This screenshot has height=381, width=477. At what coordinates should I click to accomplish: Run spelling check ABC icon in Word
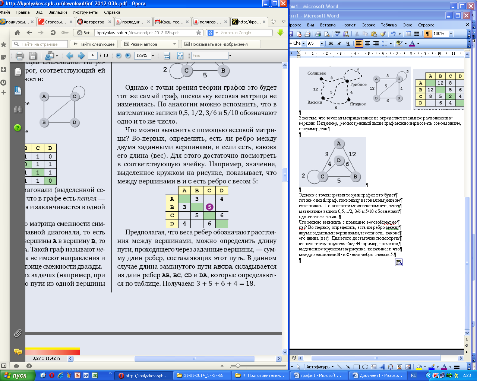pos(337,34)
